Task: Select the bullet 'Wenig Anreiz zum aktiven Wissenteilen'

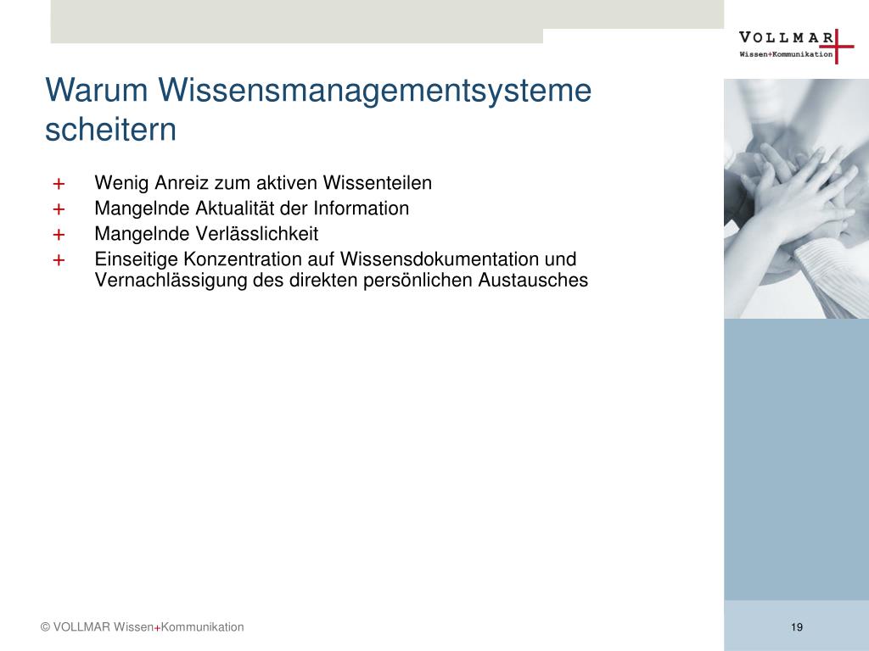Action: point(263,183)
